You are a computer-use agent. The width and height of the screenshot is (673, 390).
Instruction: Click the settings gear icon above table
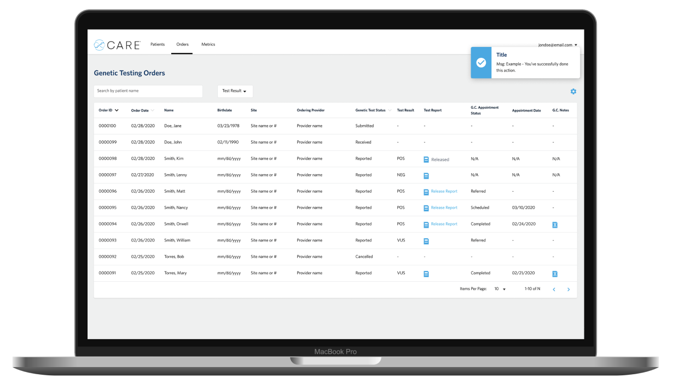click(x=573, y=91)
